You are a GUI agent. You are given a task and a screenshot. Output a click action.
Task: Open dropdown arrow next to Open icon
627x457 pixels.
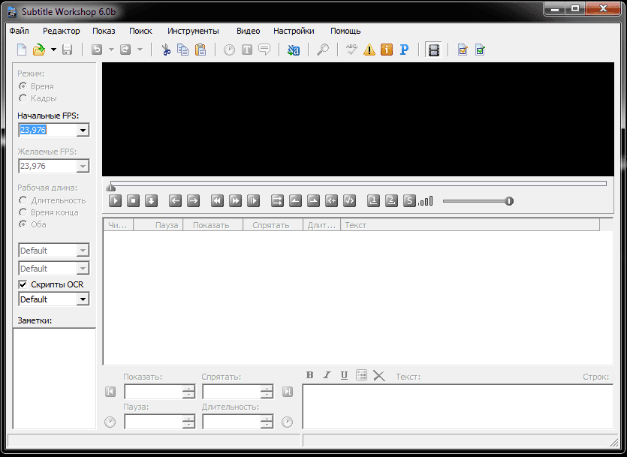[53, 50]
